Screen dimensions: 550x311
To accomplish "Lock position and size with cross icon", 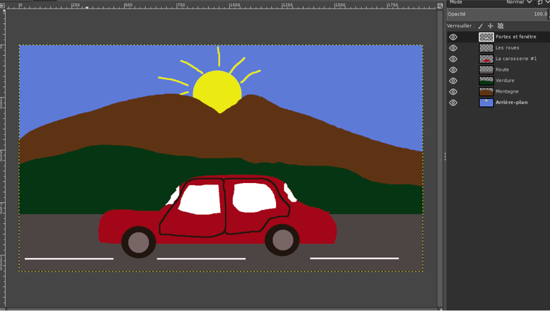I will click(x=491, y=26).
